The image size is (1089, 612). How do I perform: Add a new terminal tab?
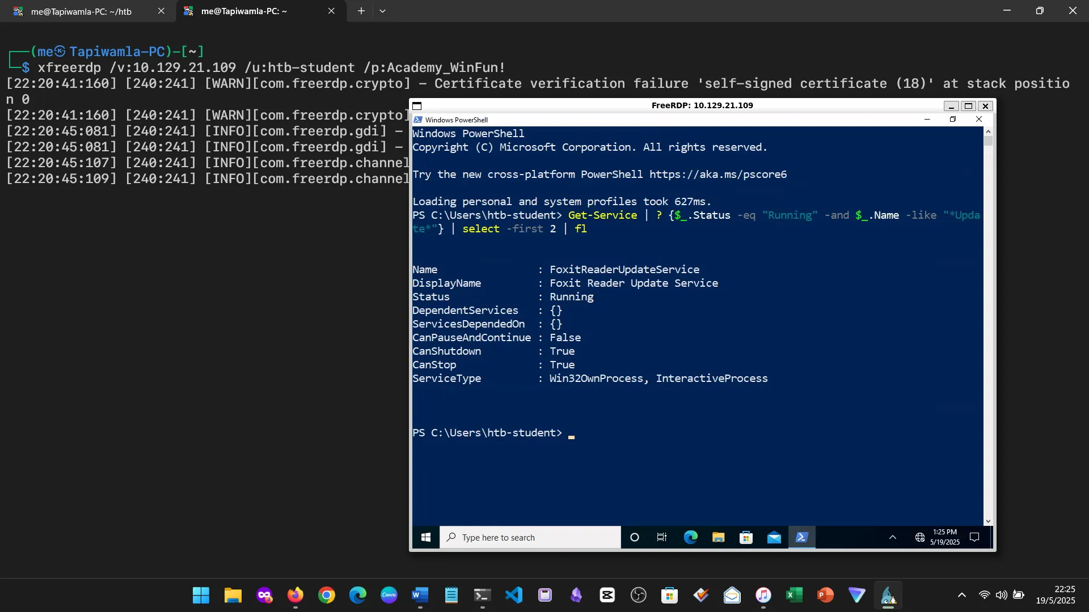[x=361, y=11]
